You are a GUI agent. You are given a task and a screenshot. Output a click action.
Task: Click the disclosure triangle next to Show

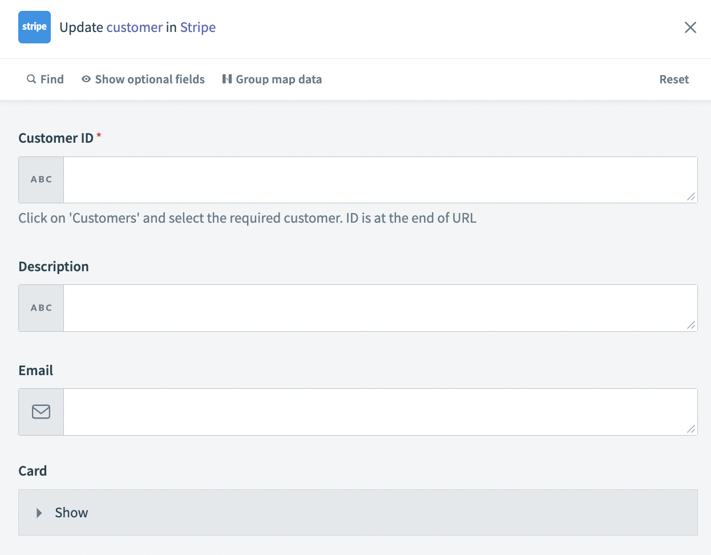[x=39, y=512]
